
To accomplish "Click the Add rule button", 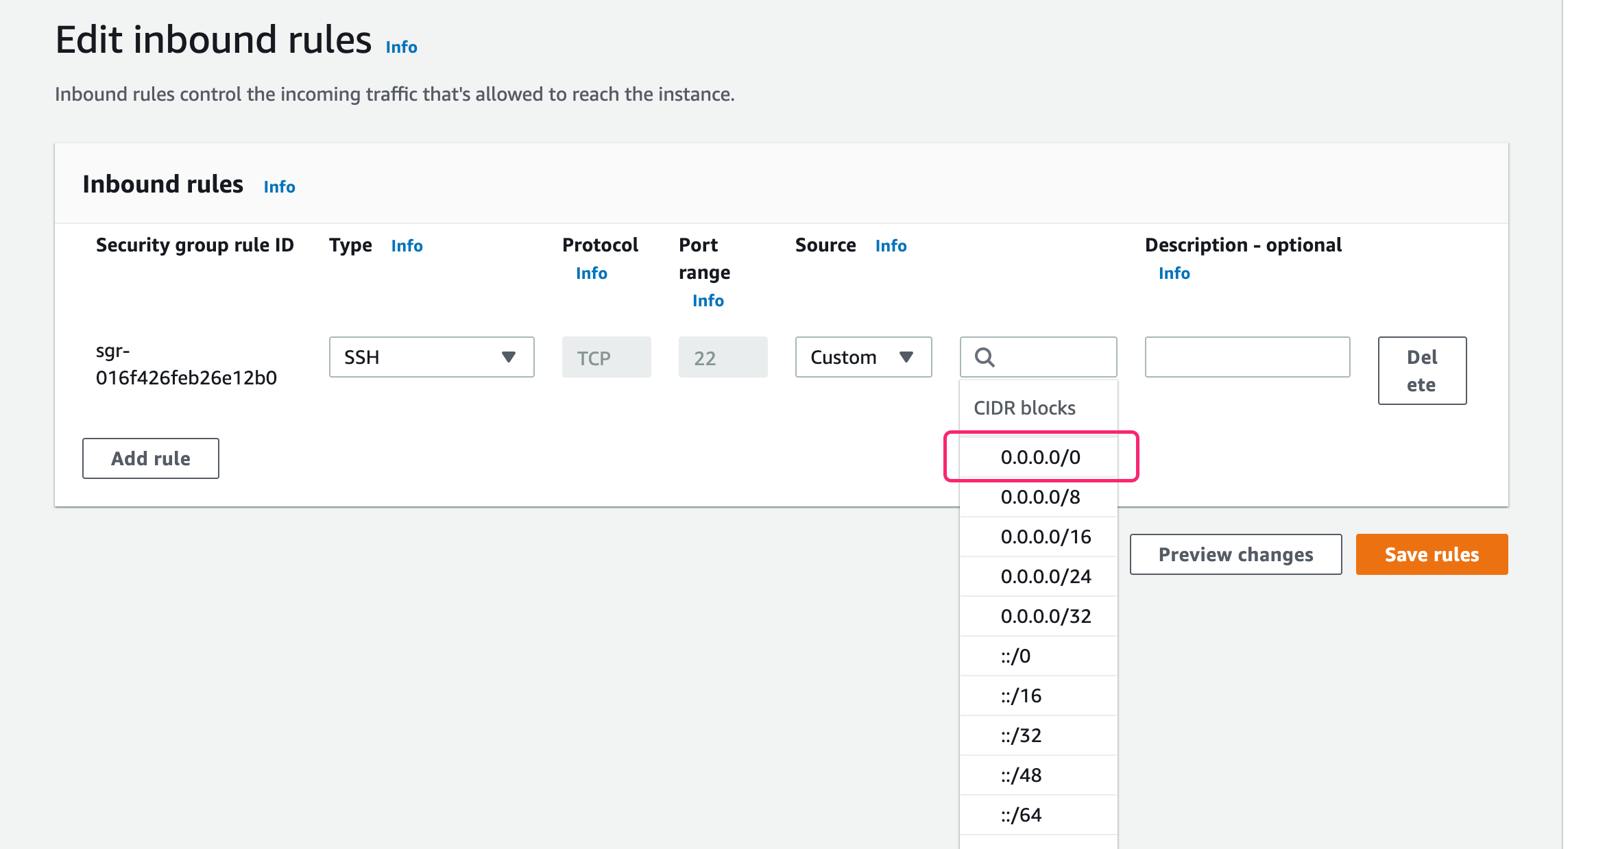I will pos(150,458).
